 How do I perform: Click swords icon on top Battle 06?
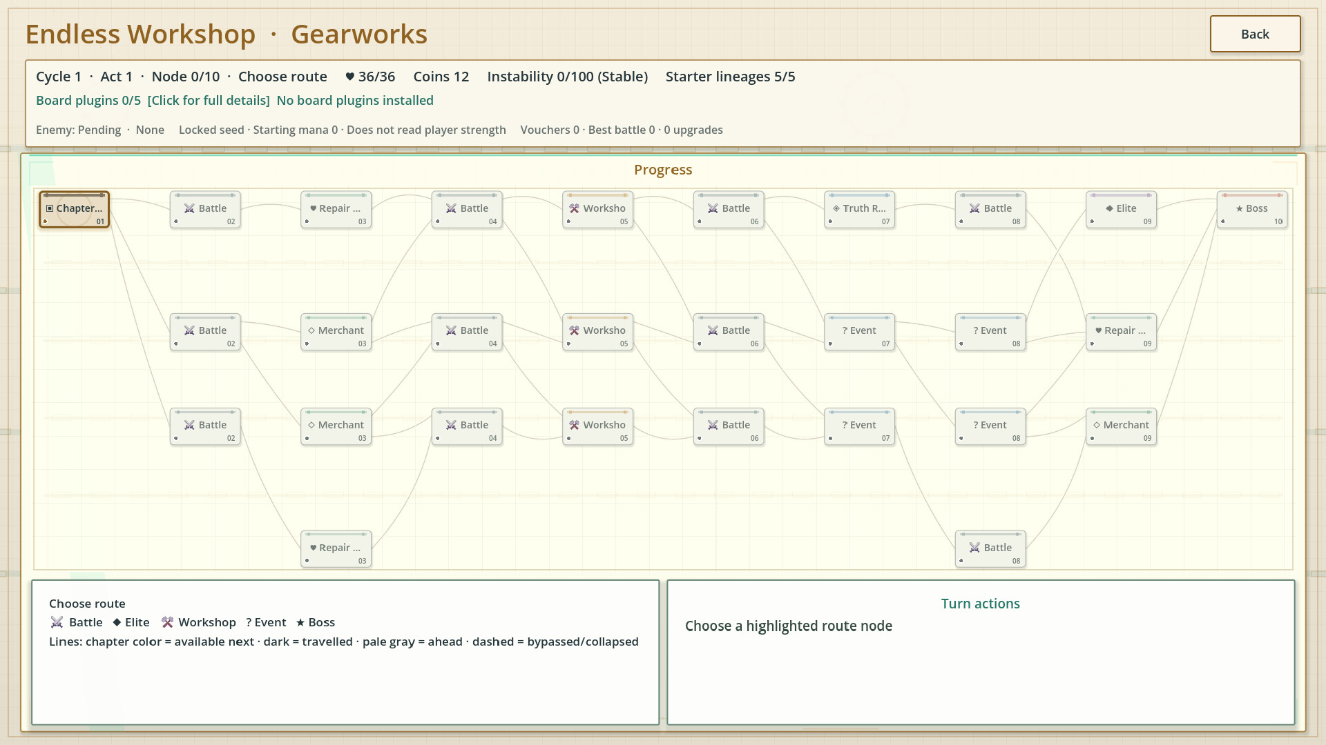pos(713,208)
